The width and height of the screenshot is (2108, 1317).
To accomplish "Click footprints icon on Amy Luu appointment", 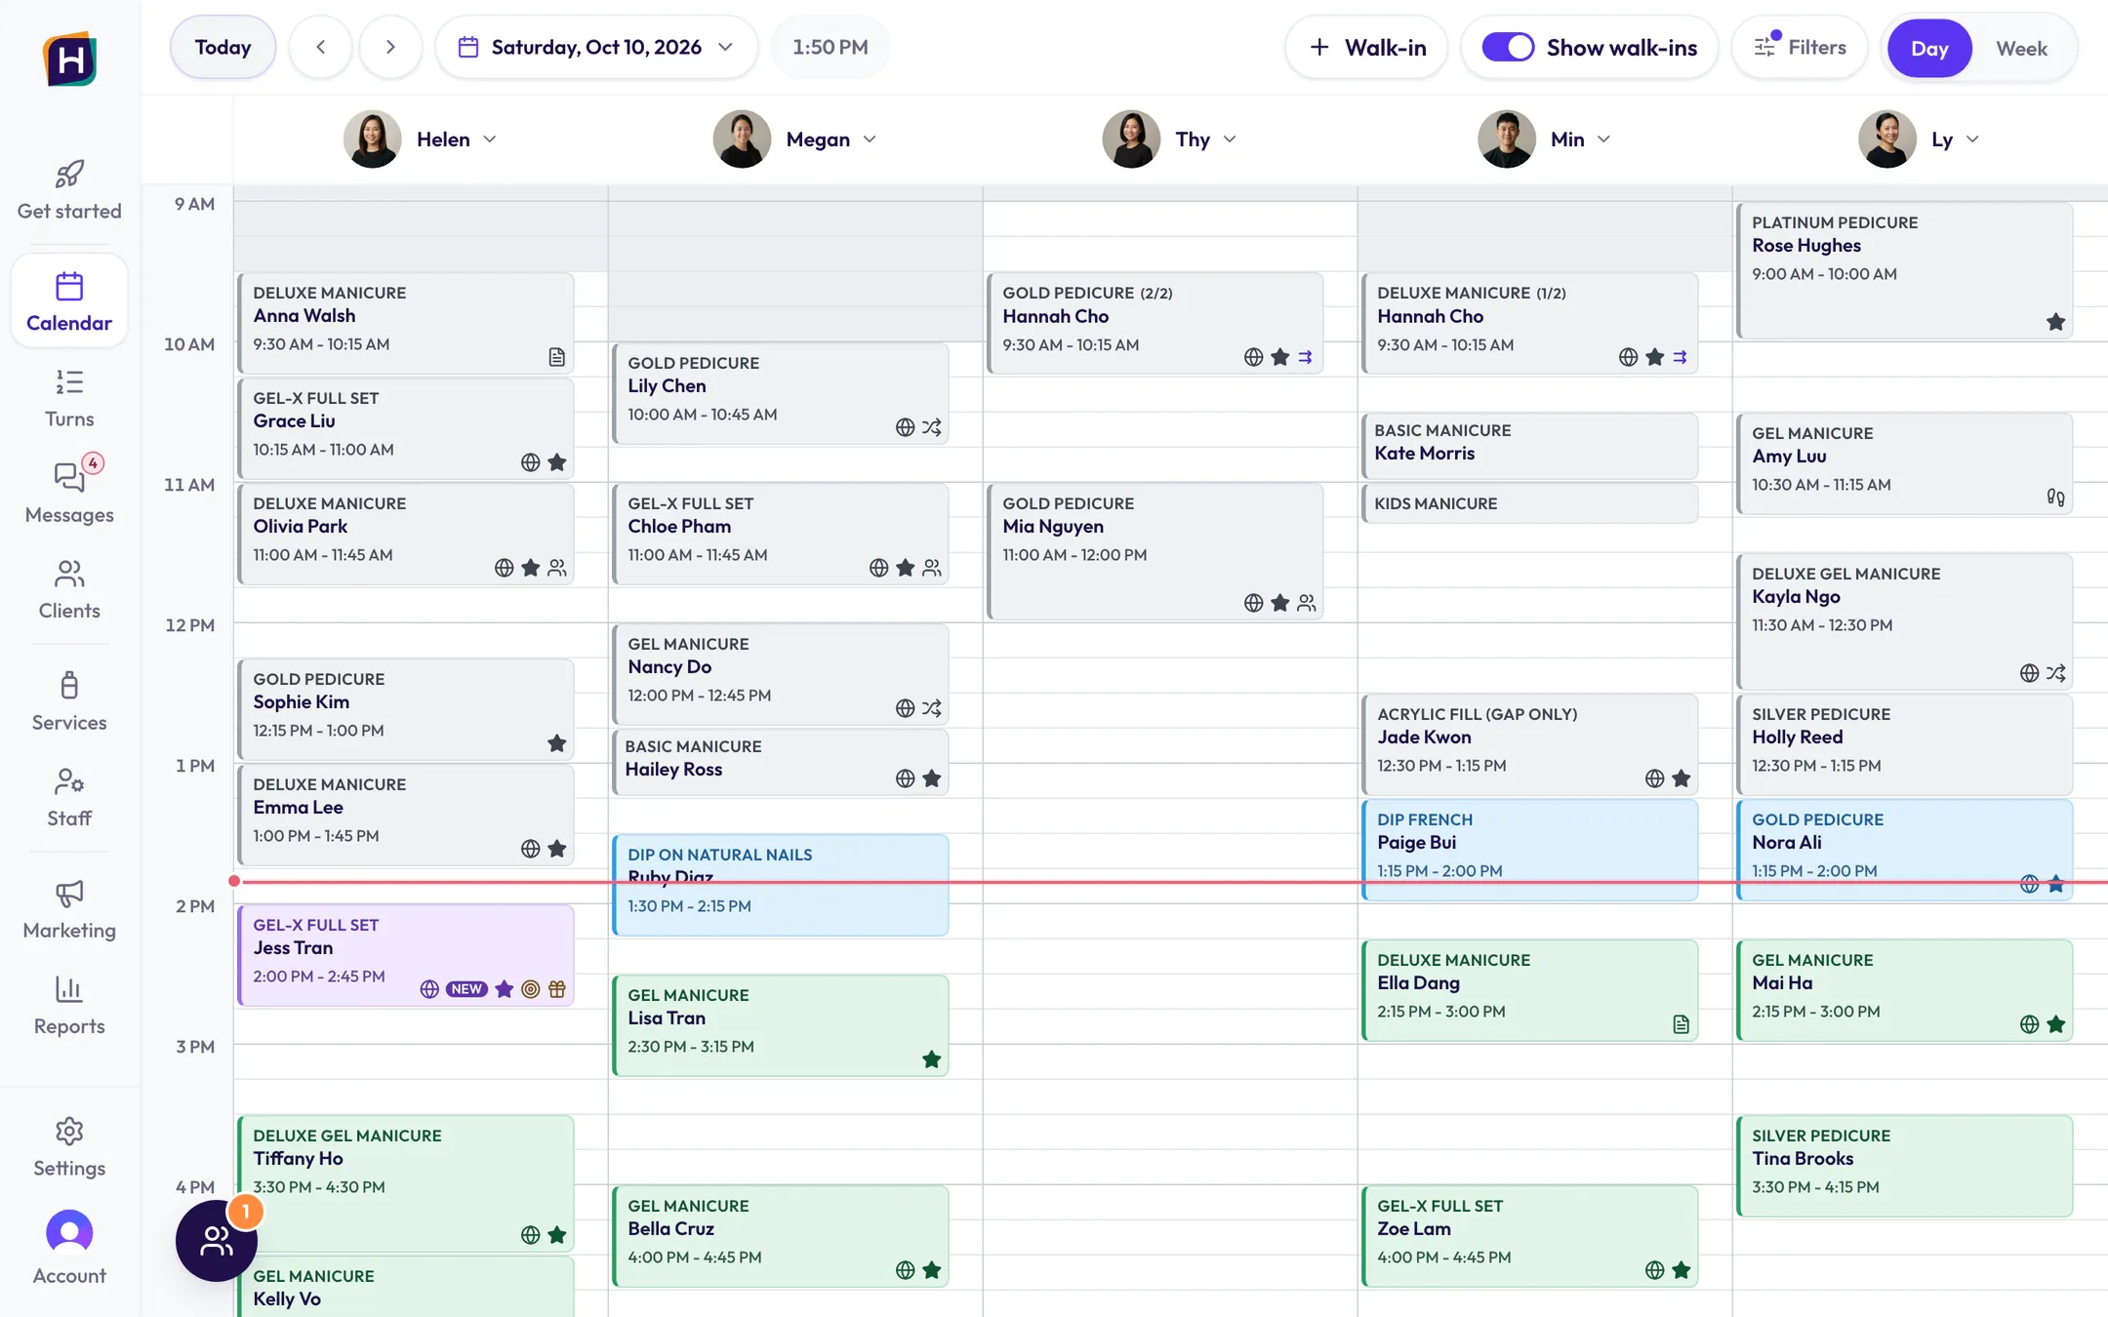I will coord(2055,498).
